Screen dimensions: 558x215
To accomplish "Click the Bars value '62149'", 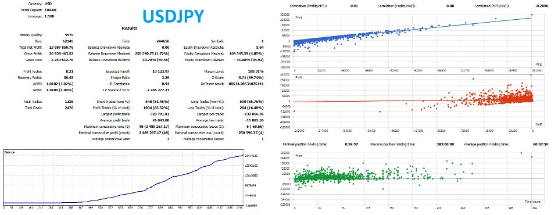I will tap(68, 41).
